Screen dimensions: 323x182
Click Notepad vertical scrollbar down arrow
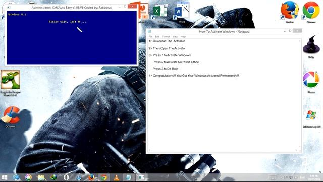point(299,147)
